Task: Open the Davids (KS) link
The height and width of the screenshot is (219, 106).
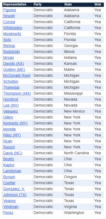Action: tap(13, 63)
